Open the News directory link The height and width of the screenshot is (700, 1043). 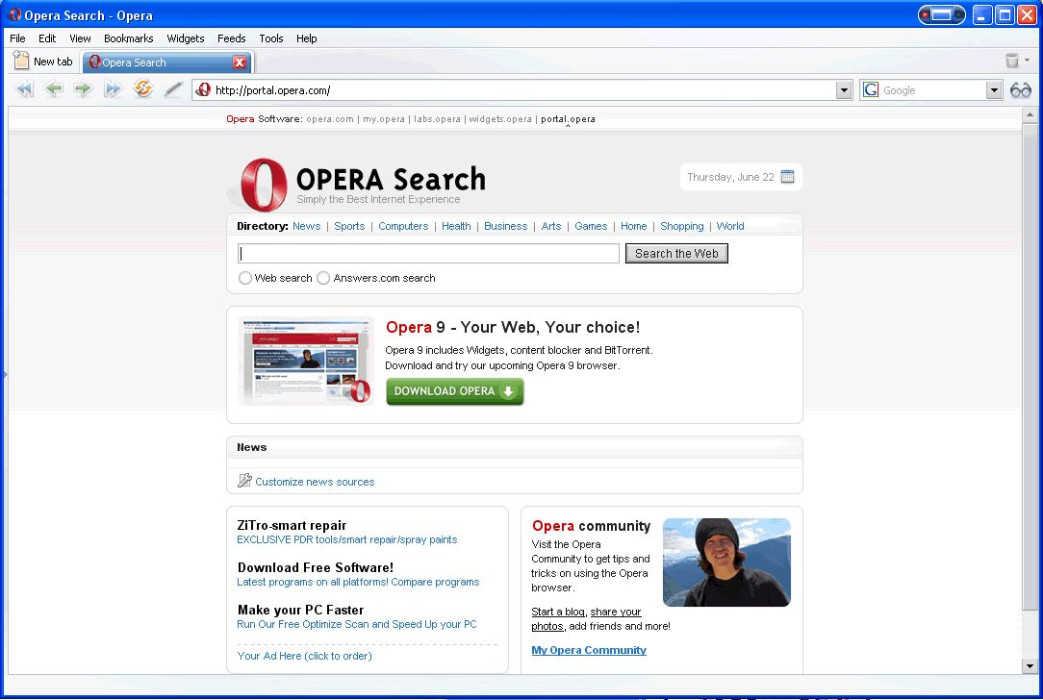click(307, 226)
